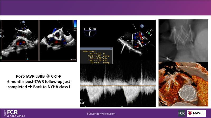
Task: Open the PCRLondonValves.com link
Action: pyautogui.click(x=101, y=114)
